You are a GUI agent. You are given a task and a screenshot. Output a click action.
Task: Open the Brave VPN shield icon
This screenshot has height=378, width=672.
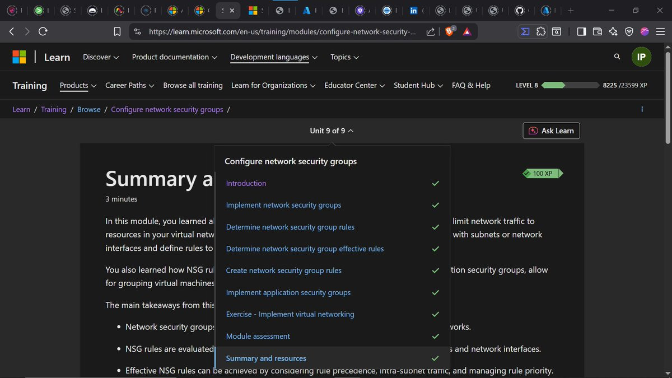629,32
